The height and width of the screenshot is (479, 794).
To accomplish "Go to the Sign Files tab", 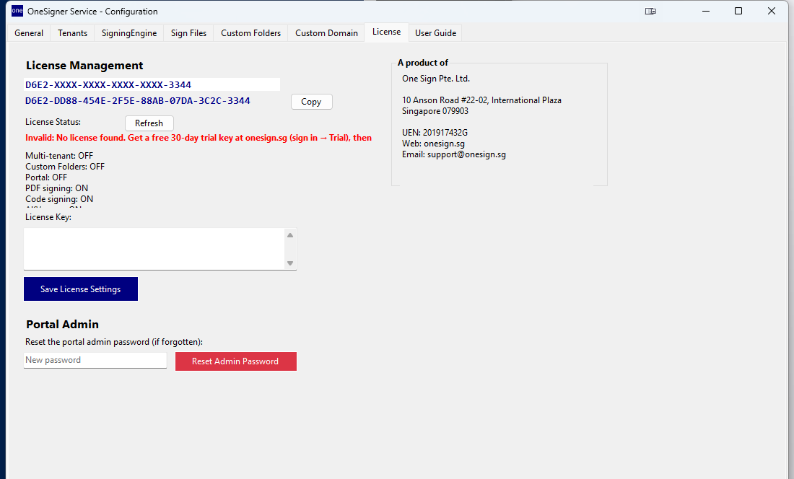I will pos(188,33).
